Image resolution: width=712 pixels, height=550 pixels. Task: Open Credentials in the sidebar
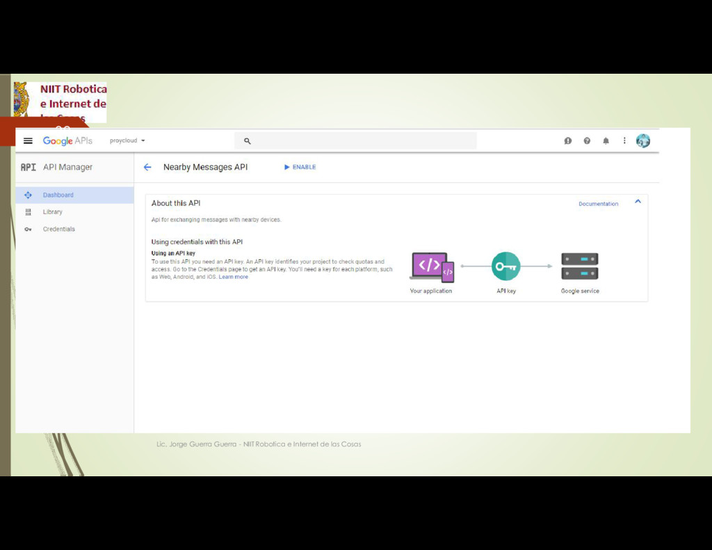tap(75, 229)
